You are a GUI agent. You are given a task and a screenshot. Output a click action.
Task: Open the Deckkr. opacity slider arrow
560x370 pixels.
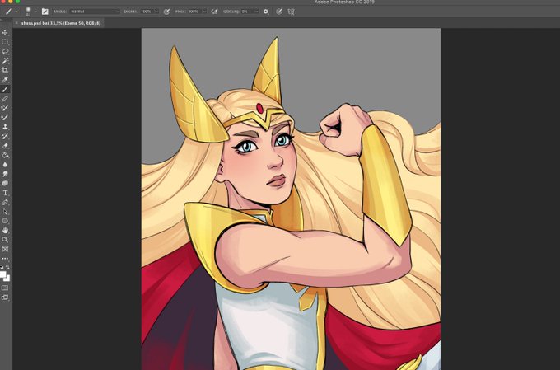(156, 12)
